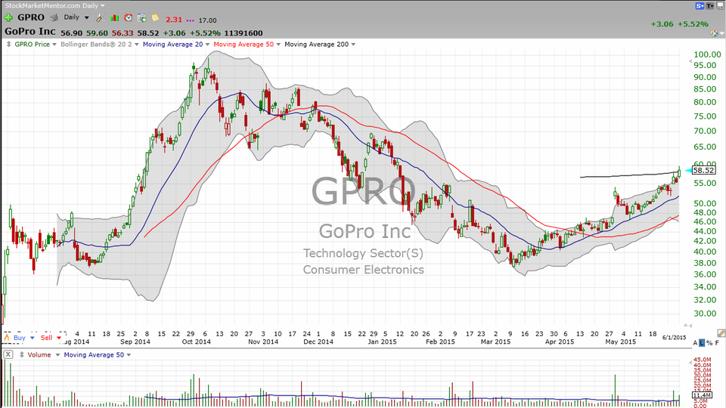Screen dimensions: 726x408
Task: Open the blue Buy arrow menu
Action: pyautogui.click(x=33, y=338)
